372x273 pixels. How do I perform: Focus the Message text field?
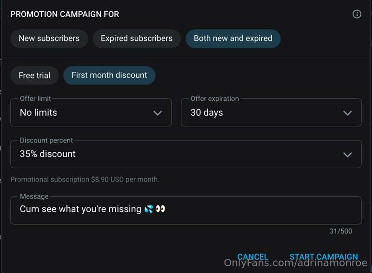tap(186, 210)
